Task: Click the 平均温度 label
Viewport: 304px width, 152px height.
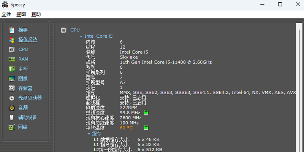Action: point(95,128)
